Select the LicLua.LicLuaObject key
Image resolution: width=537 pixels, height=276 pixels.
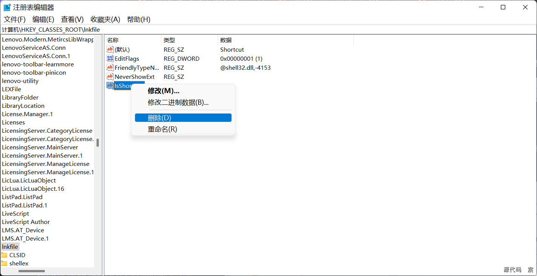(x=29, y=180)
